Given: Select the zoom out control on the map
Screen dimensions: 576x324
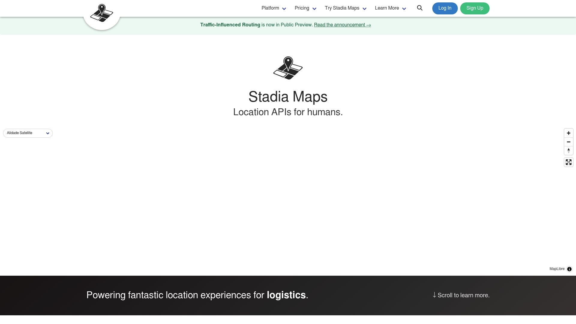Looking at the screenshot, I should tap(568, 142).
